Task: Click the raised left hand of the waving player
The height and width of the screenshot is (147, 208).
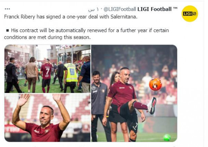Action: tap(23, 100)
